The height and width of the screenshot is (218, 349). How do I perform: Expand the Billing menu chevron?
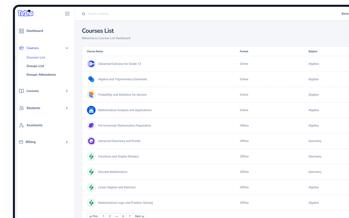67,142
